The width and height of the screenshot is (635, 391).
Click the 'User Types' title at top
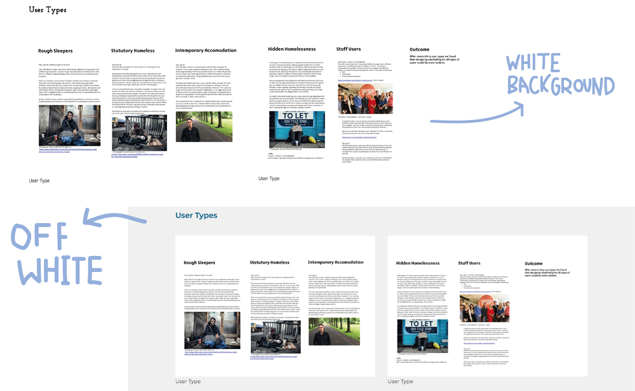[x=48, y=10]
